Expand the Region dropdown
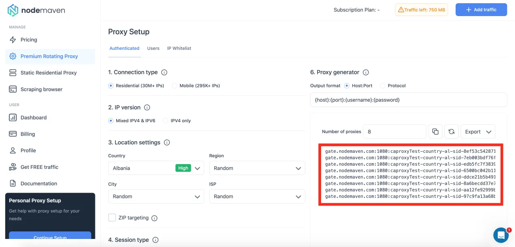Image resolution: width=515 pixels, height=247 pixels. (257, 168)
